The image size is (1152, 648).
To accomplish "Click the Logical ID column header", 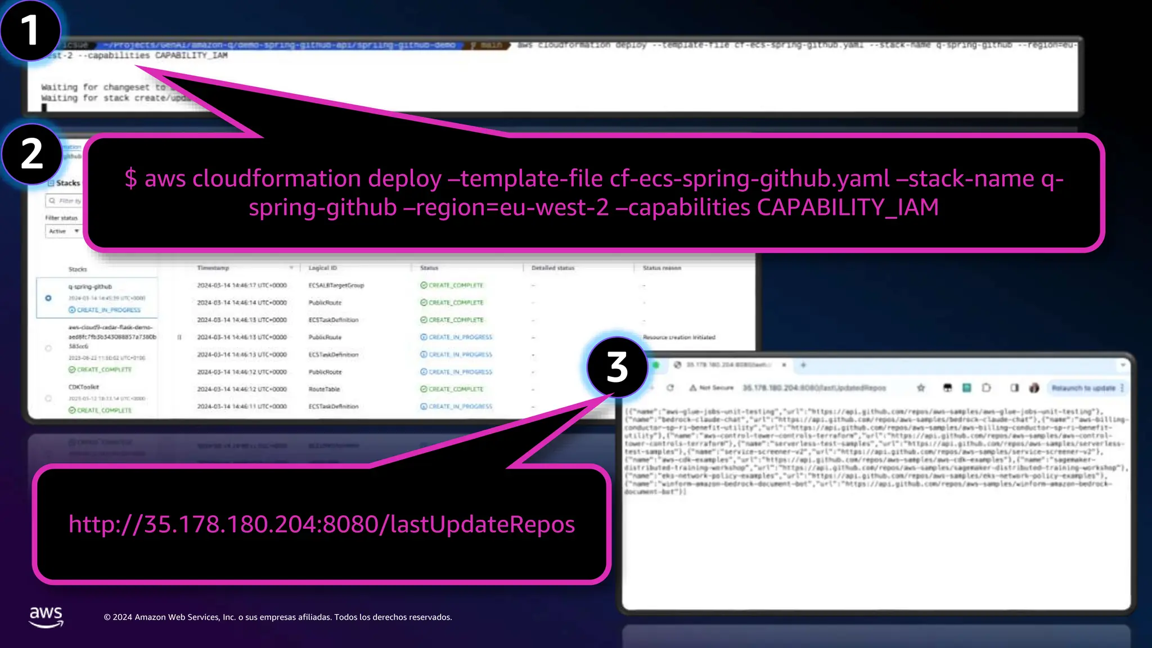I will point(322,268).
